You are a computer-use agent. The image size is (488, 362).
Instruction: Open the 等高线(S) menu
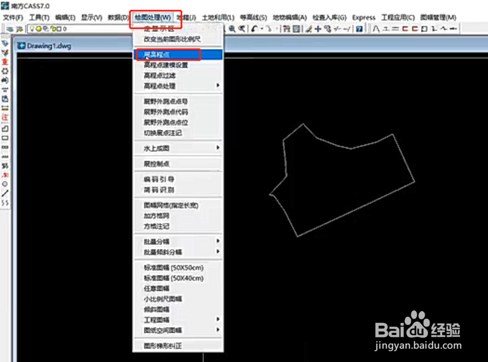coord(253,18)
